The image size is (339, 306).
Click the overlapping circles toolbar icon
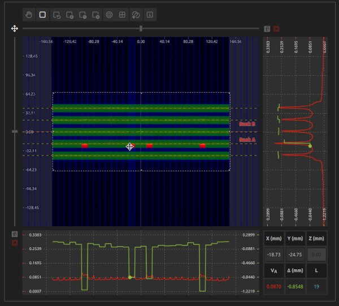(x=136, y=15)
